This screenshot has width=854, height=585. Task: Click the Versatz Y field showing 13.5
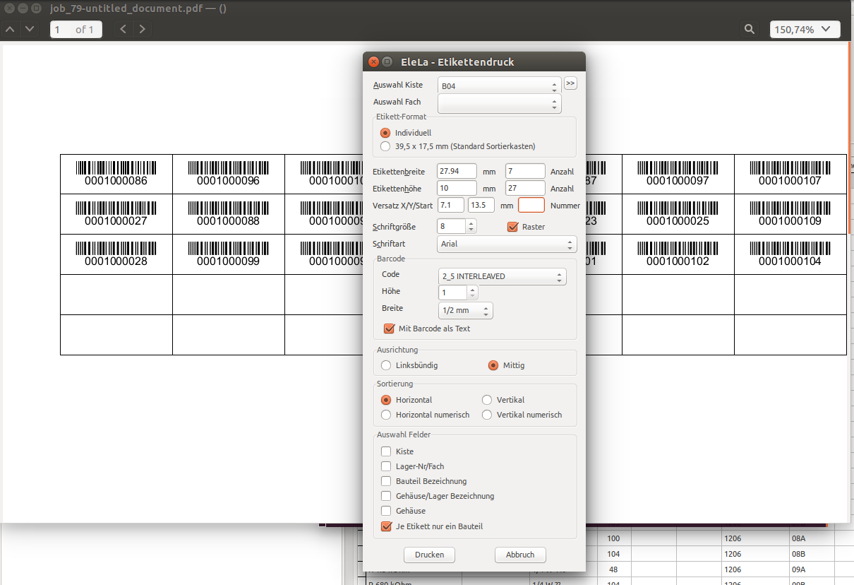pyautogui.click(x=481, y=205)
